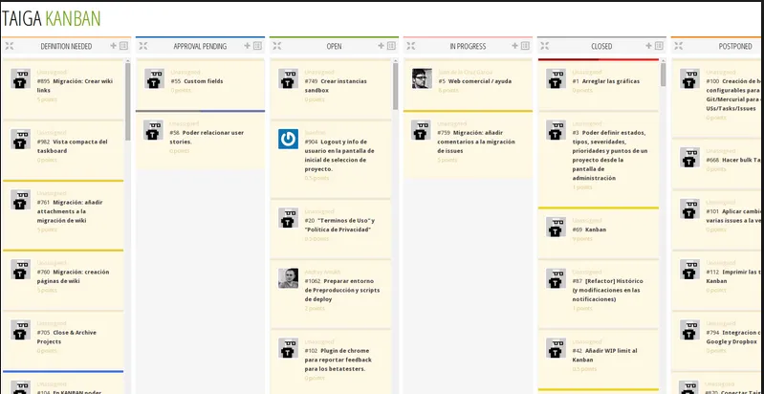Add a story to the Open column

(381, 46)
